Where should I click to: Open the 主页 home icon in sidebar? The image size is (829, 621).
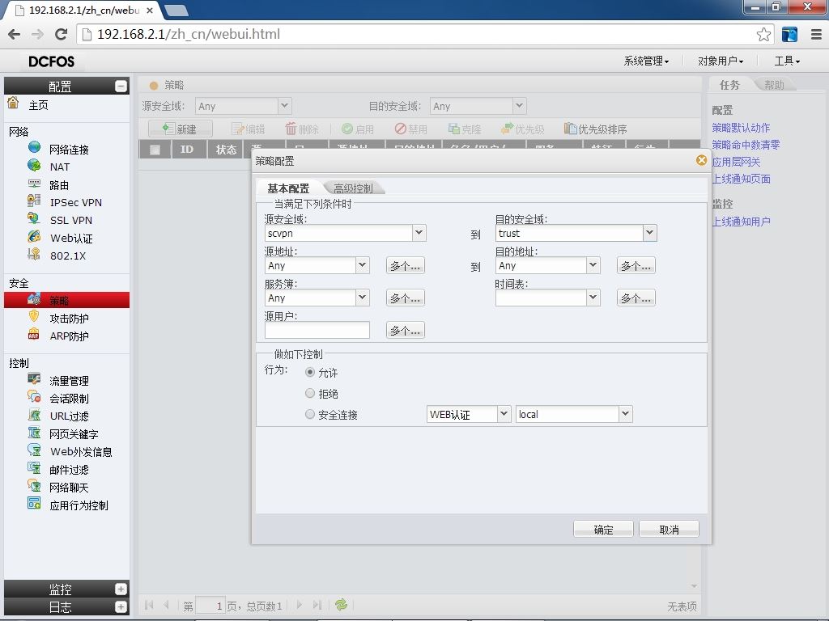click(x=13, y=103)
